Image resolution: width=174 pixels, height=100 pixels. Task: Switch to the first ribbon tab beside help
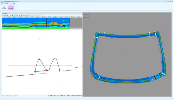pos(5,4)
